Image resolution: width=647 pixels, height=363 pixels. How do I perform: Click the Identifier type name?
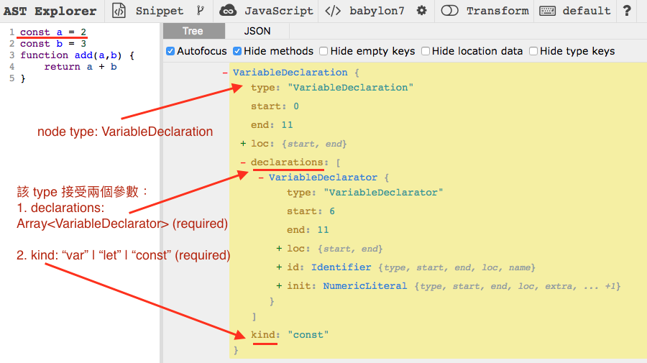point(341,267)
